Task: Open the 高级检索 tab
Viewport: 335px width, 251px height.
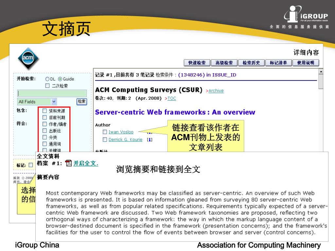Action: click(x=224, y=63)
